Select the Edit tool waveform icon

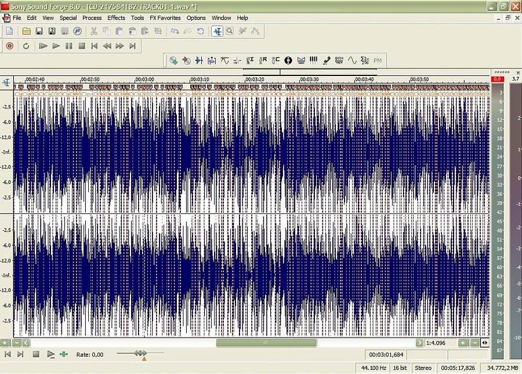[217, 31]
